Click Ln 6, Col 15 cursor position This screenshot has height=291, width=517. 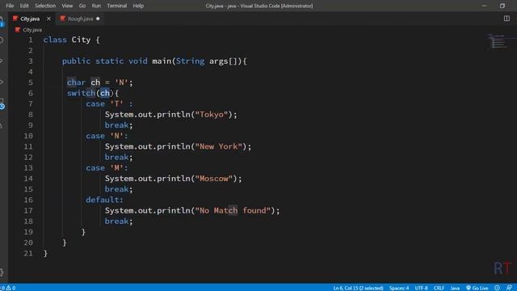coord(358,288)
